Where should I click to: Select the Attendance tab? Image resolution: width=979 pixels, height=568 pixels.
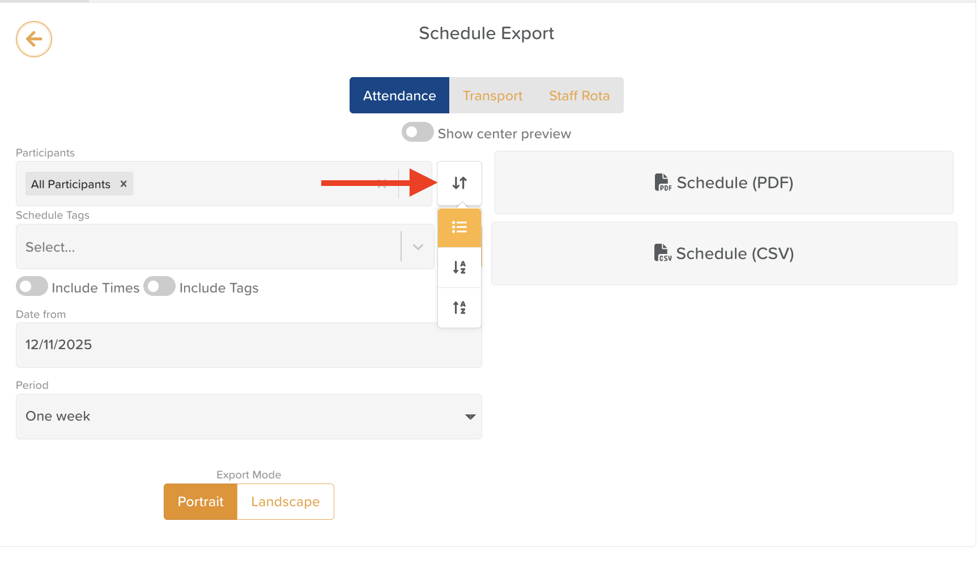tap(399, 96)
